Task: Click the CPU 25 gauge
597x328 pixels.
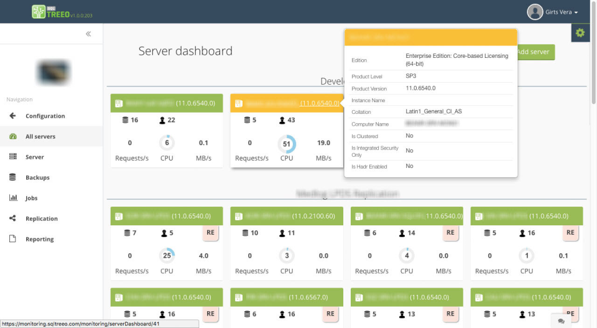Action: pos(167,256)
